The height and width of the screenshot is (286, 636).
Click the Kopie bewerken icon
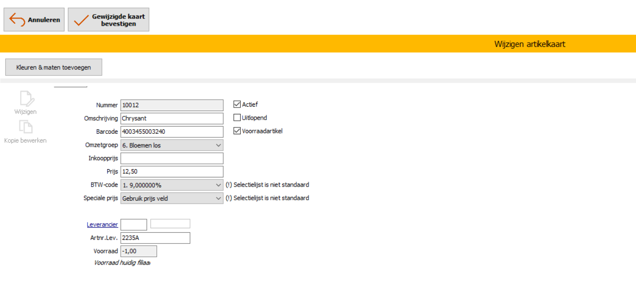point(26,127)
